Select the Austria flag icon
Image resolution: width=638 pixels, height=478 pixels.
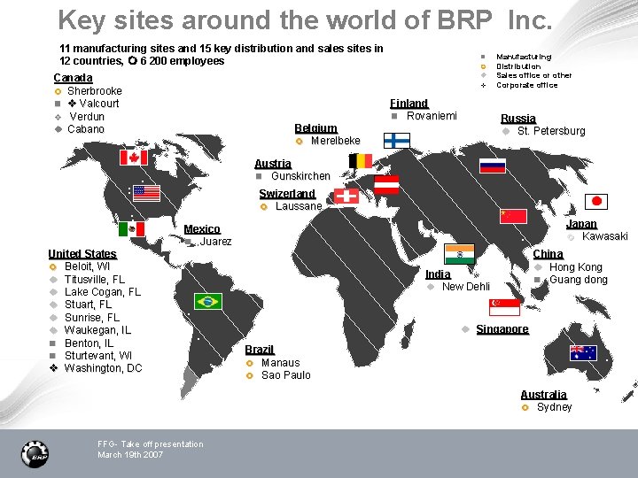[x=386, y=184]
